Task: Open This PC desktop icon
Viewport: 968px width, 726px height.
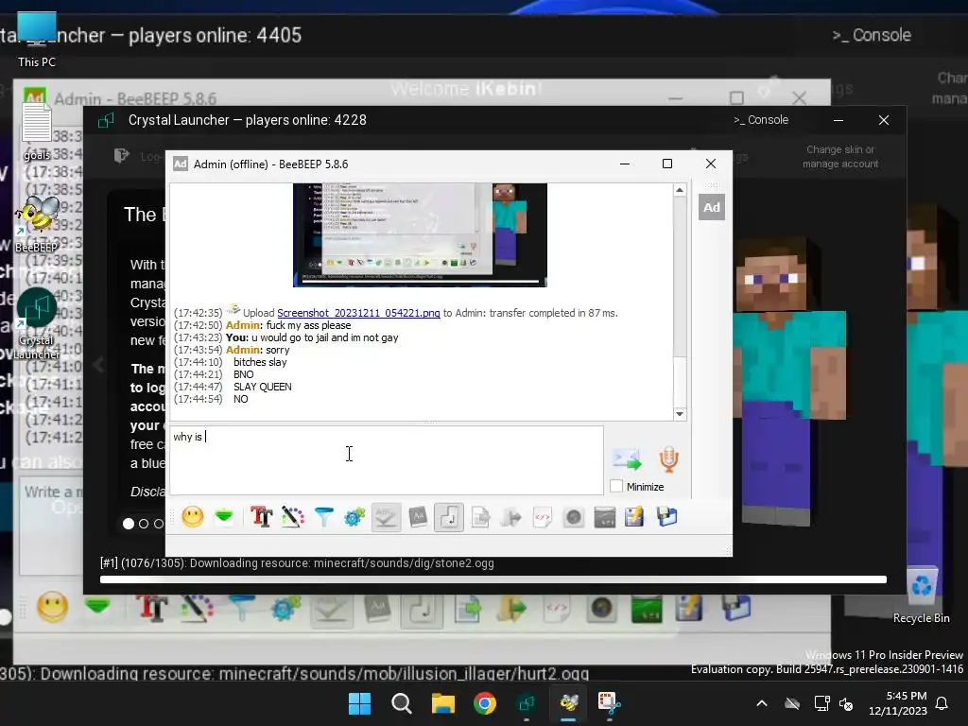Action: point(37,40)
